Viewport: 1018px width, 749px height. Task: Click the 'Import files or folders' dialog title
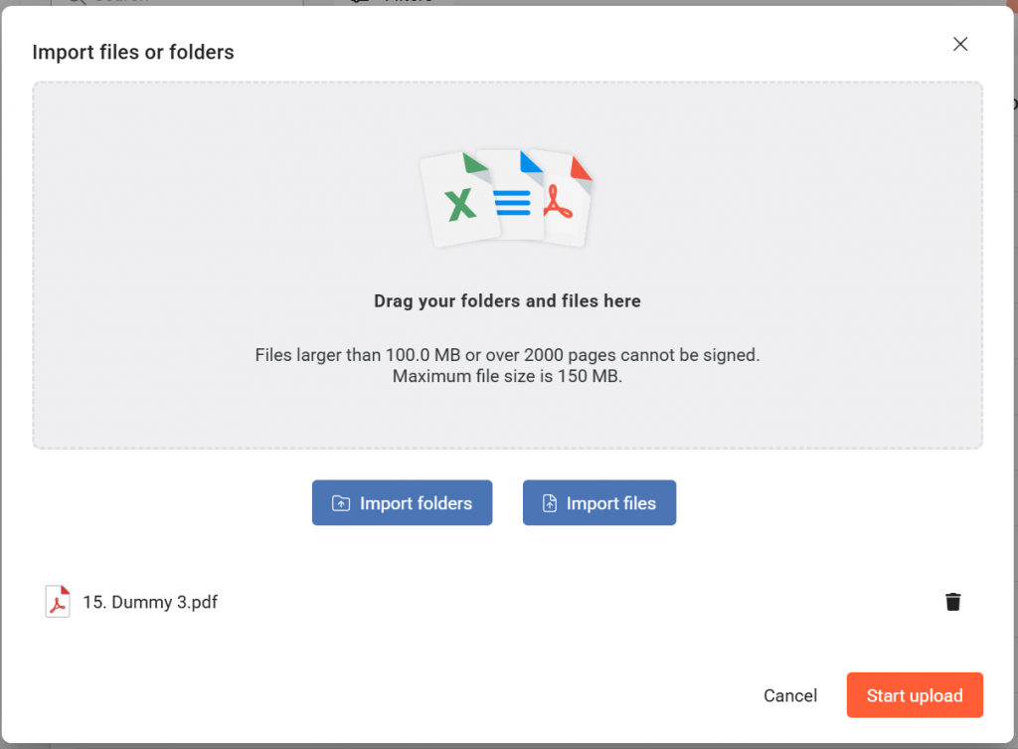133,52
